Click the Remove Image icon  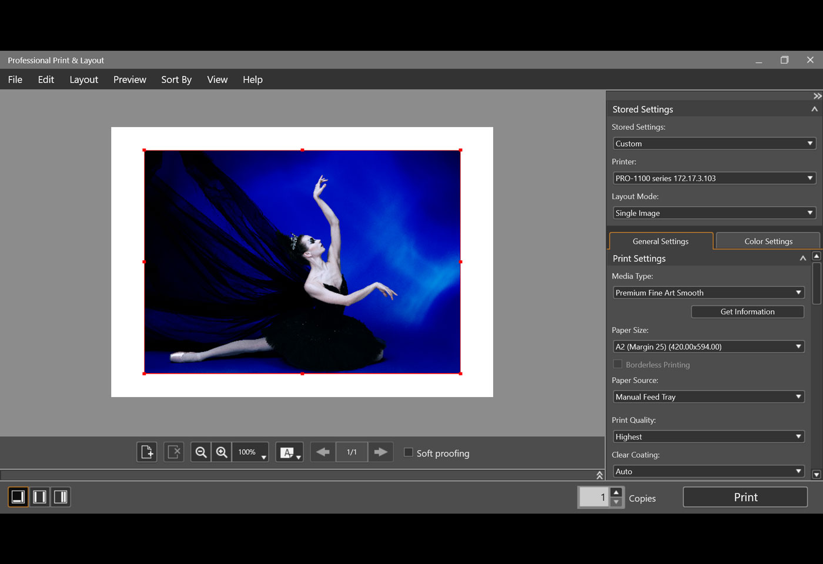pyautogui.click(x=173, y=452)
